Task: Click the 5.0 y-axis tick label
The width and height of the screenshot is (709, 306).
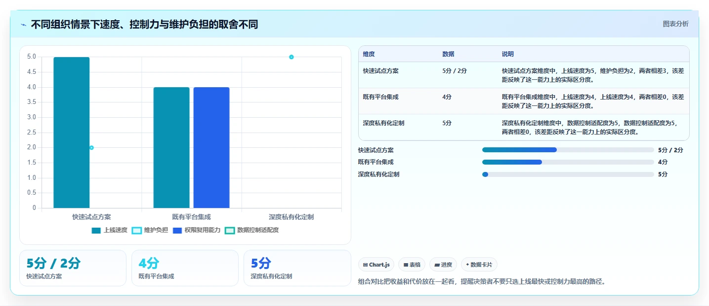Action: tap(32, 57)
